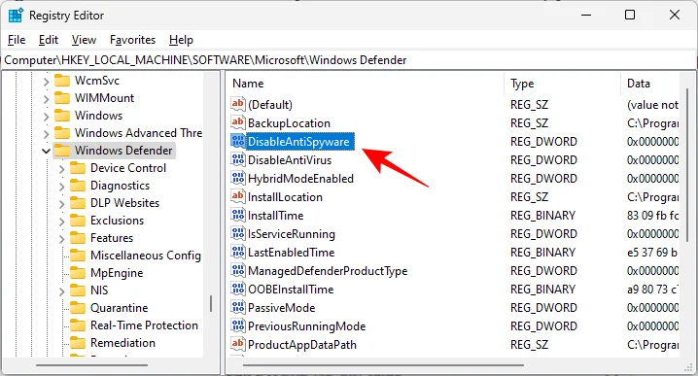Click the BackupLocation string value icon
The height and width of the screenshot is (376, 698).
[x=238, y=122]
